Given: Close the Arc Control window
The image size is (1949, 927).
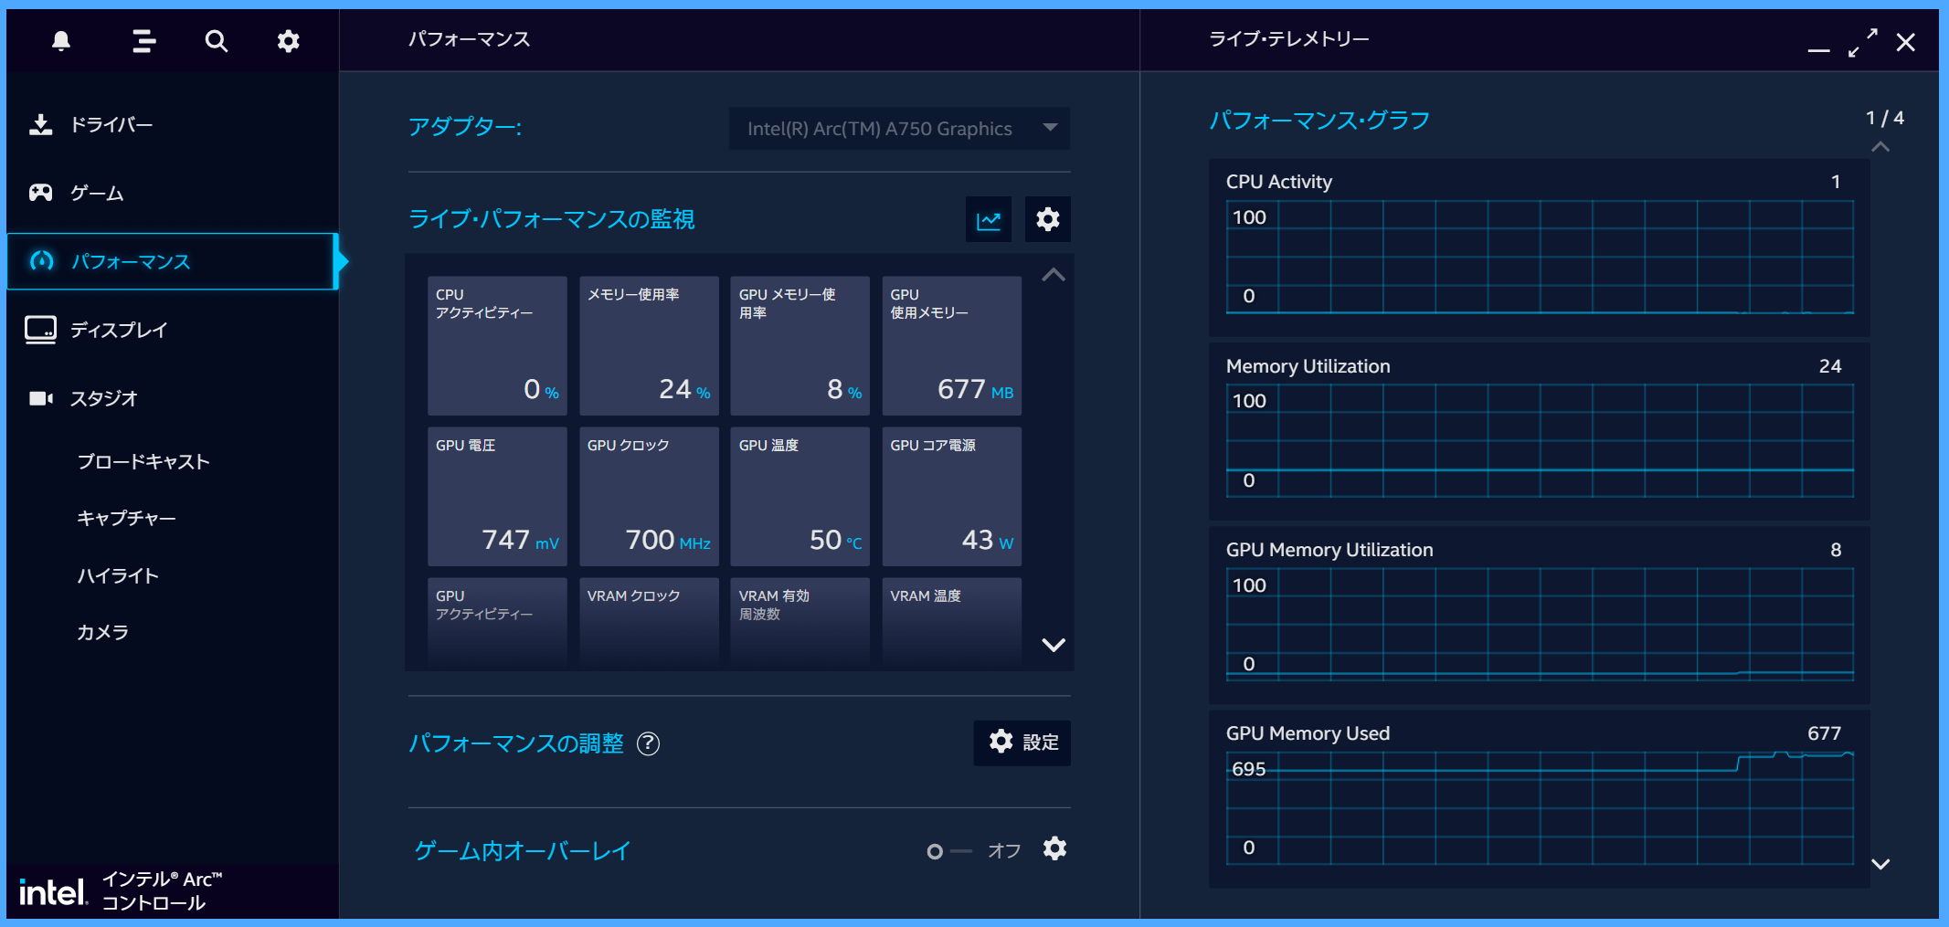Looking at the screenshot, I should 1905,43.
